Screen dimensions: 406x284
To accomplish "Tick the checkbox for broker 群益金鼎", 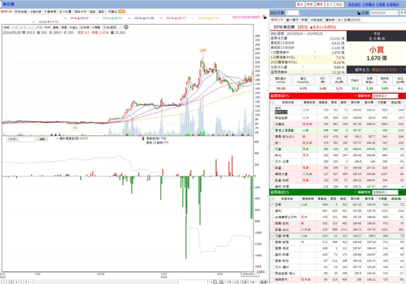I will 272,118.
